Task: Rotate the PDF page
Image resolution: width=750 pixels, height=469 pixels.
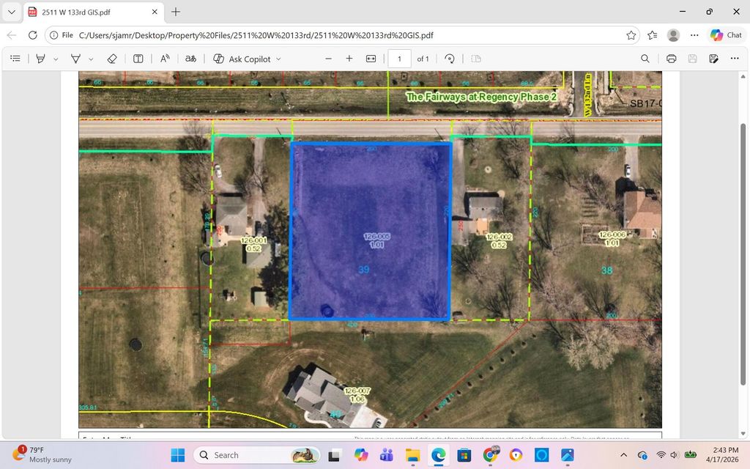Action: [x=449, y=59]
